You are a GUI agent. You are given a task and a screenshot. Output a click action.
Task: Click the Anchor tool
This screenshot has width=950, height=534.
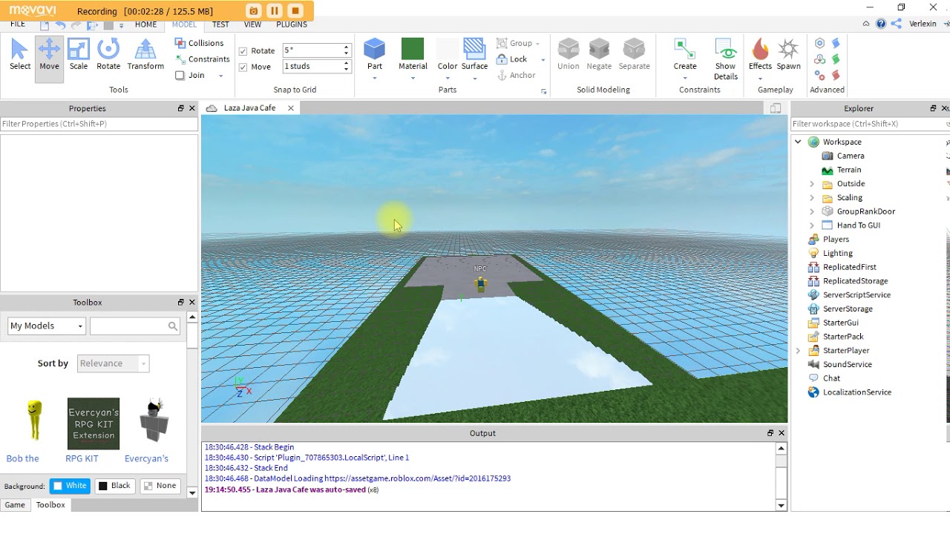(x=517, y=75)
